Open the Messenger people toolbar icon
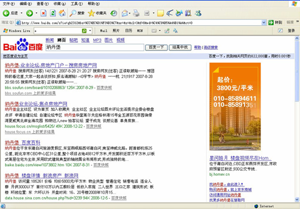Screen dimensions: 300x209 click(198, 13)
